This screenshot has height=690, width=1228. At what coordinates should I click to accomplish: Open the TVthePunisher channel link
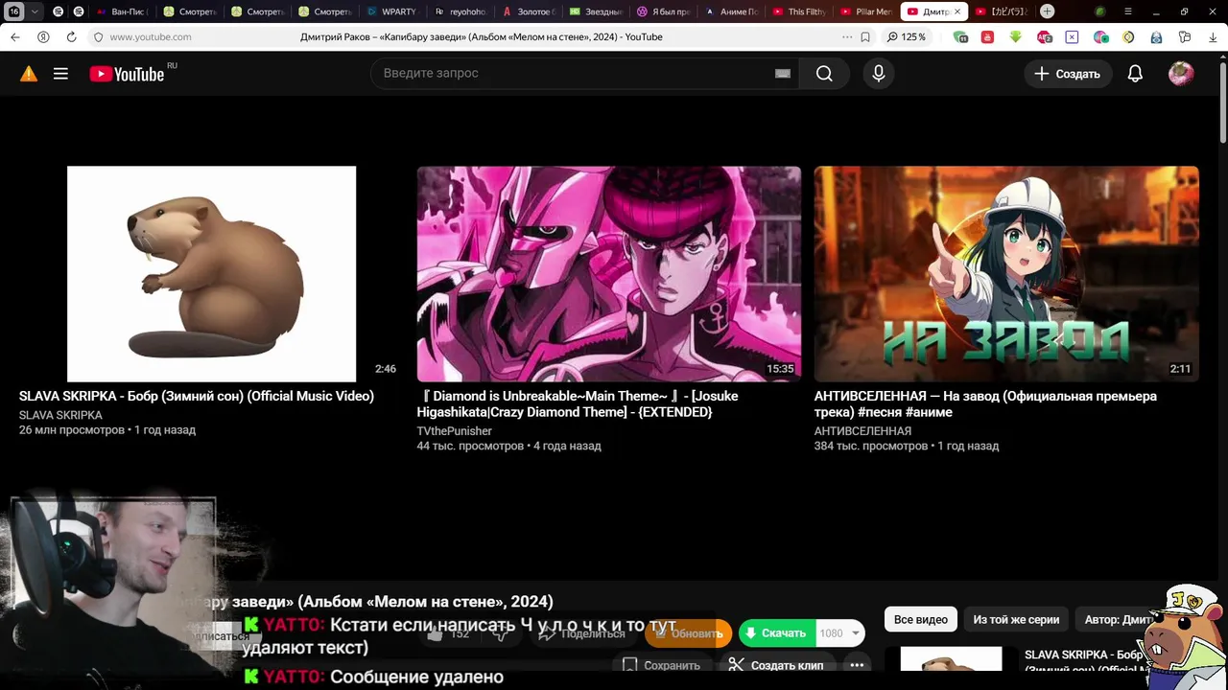coord(454,431)
